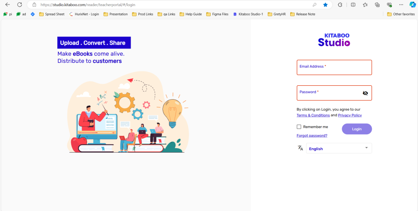Click the 'Upload . Convert . Share' banner
This screenshot has width=418, height=211.
point(94,42)
